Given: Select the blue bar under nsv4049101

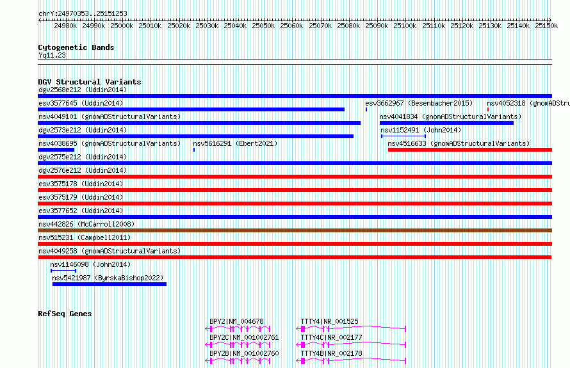Looking at the screenshot, I should (x=199, y=123).
